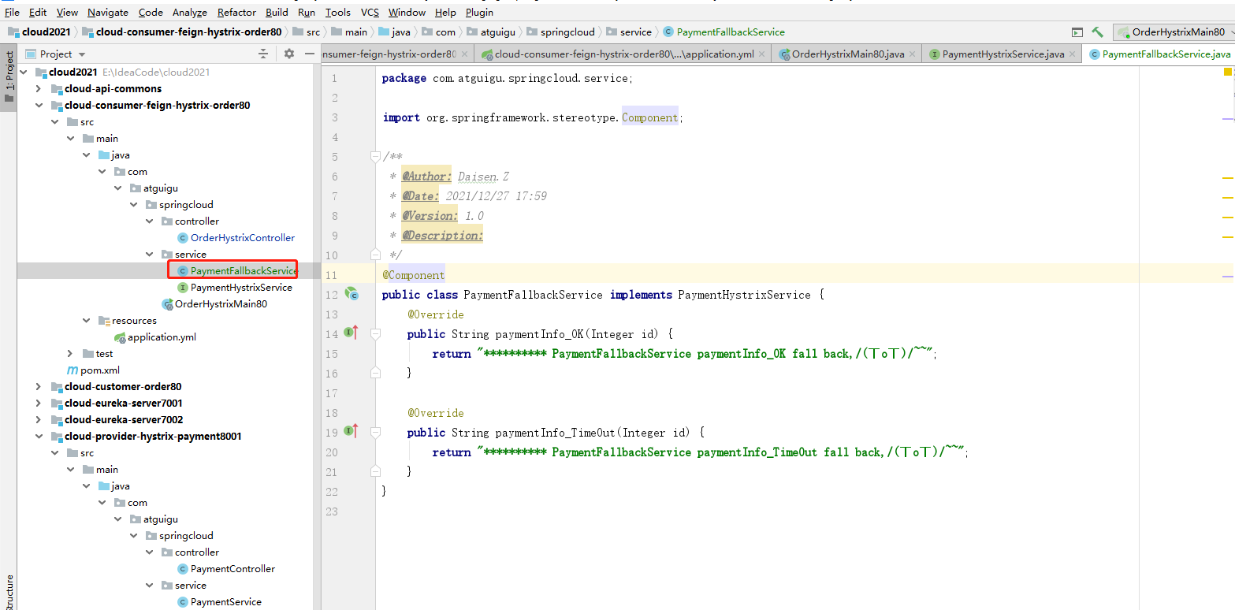Select PaymentController class icon in tree

pos(183,568)
